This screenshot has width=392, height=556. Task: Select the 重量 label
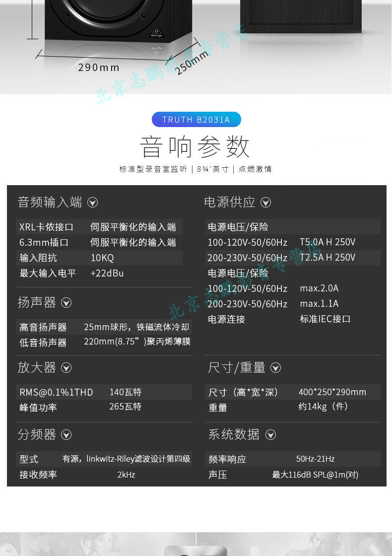218,408
